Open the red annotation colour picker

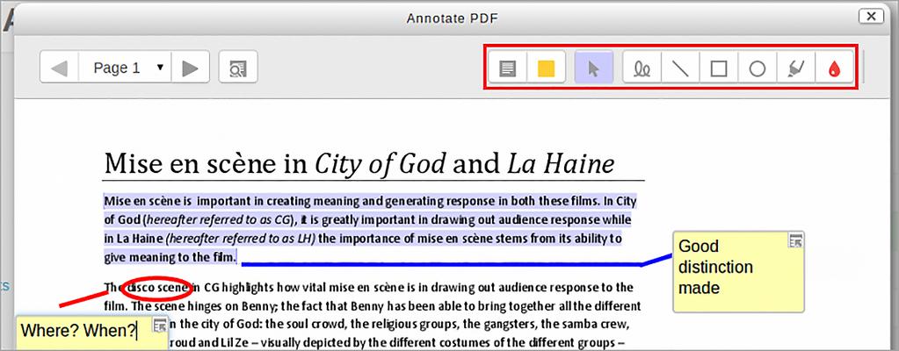tap(834, 68)
